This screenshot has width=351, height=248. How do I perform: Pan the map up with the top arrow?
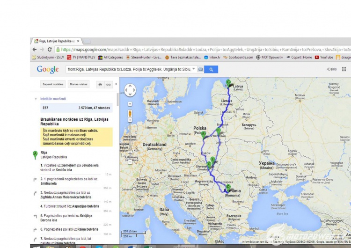[130, 86]
